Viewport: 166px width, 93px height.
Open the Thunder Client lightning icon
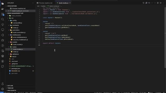[x=3, y=61]
